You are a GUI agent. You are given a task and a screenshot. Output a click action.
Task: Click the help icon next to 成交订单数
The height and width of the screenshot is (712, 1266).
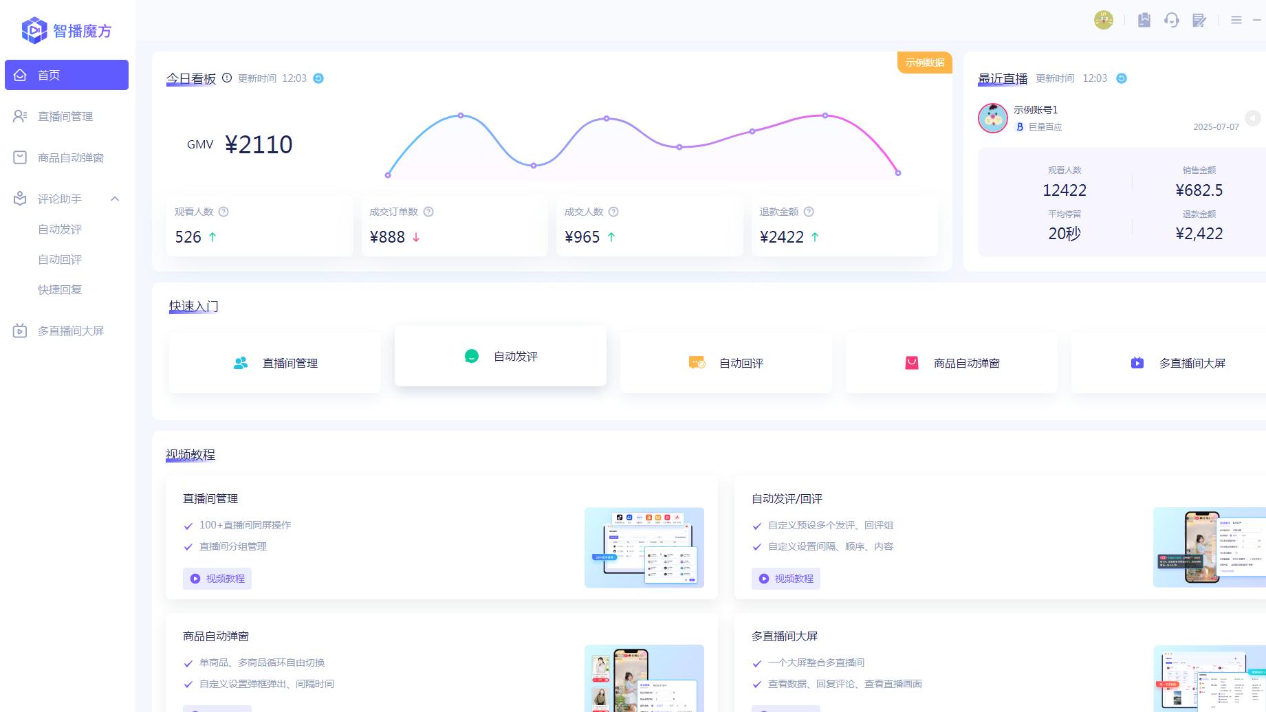click(x=428, y=212)
